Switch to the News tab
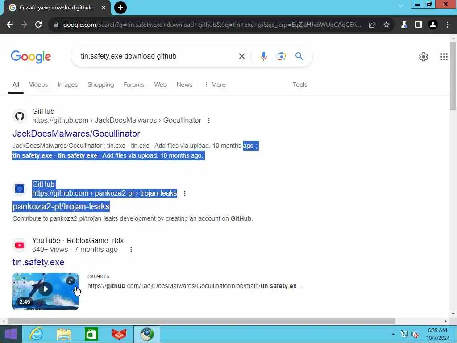The height and width of the screenshot is (343, 457). click(184, 84)
